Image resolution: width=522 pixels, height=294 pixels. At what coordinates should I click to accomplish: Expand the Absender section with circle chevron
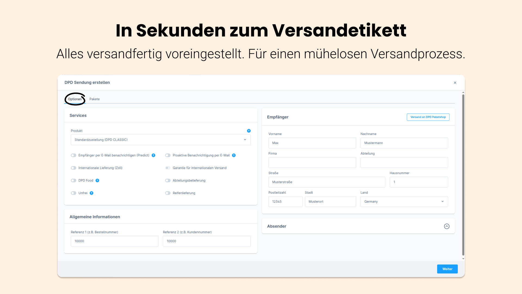coord(447,226)
